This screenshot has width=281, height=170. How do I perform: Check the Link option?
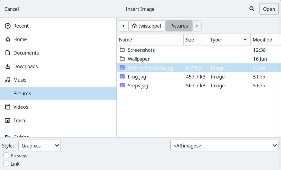point(6,163)
